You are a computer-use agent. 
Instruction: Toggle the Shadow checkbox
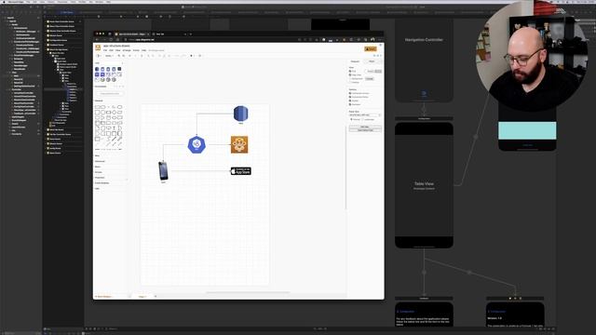[350, 83]
